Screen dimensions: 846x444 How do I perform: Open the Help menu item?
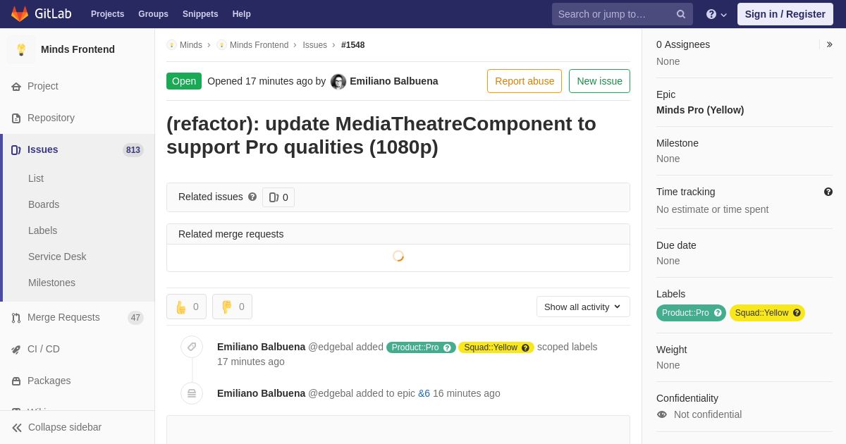coord(242,14)
